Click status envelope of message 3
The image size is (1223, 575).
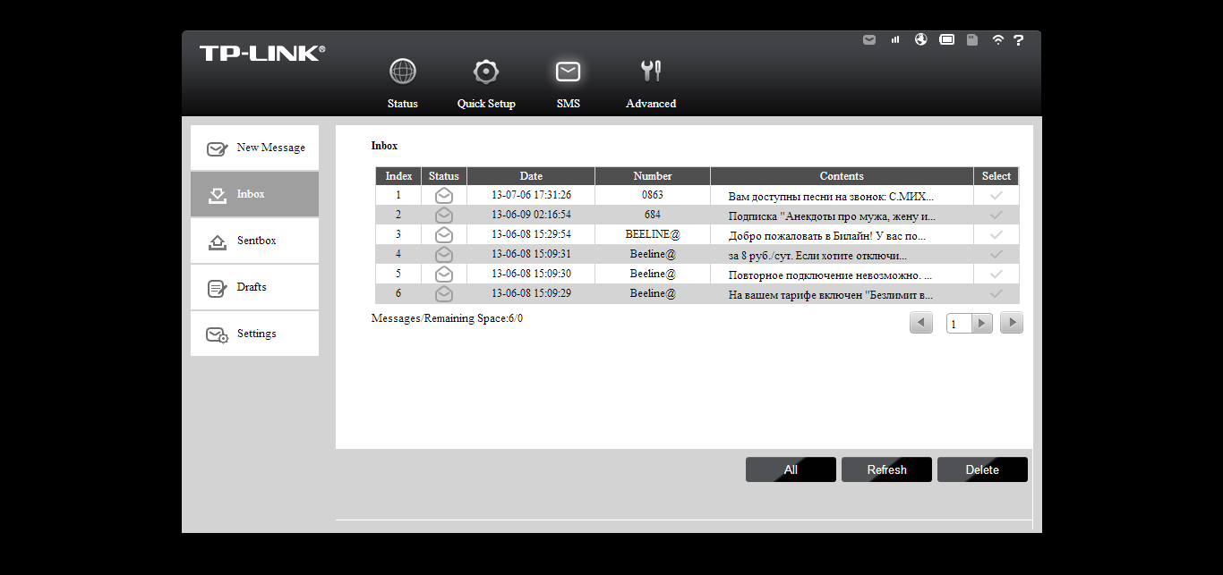[444, 234]
